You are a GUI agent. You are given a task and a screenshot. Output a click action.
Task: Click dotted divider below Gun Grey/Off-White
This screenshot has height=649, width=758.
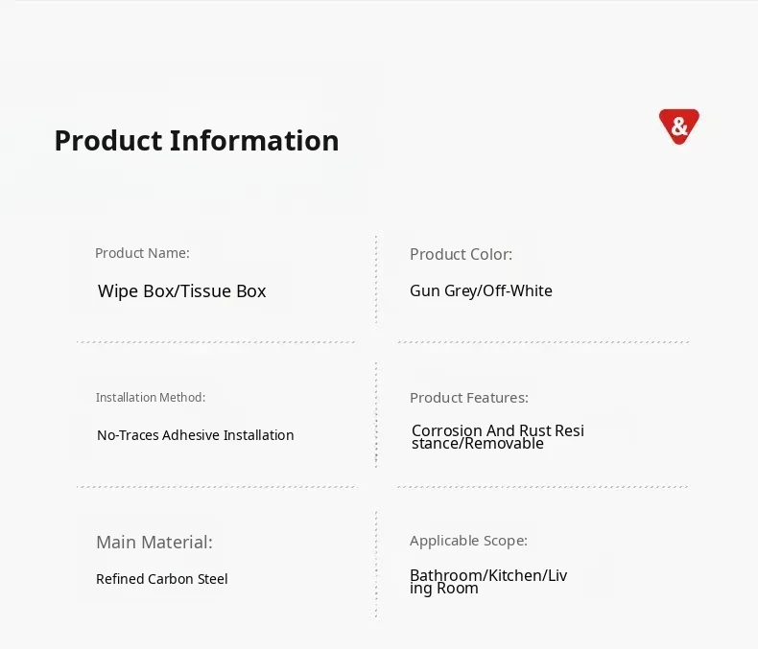coord(543,341)
